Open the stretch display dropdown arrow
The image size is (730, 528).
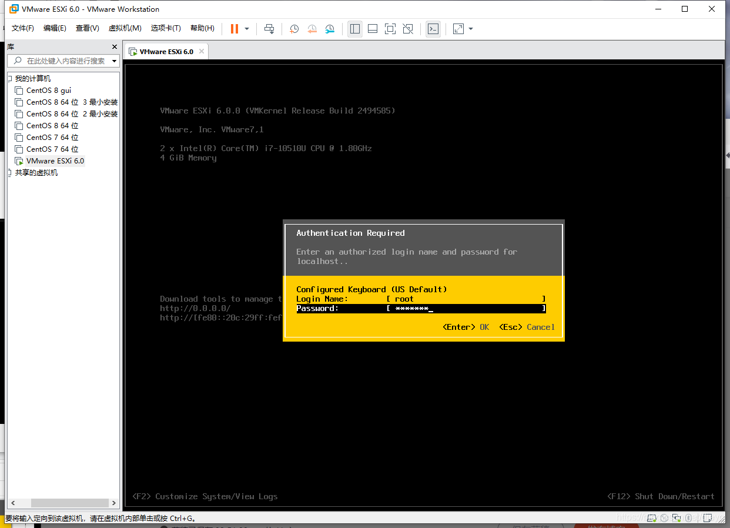click(471, 29)
